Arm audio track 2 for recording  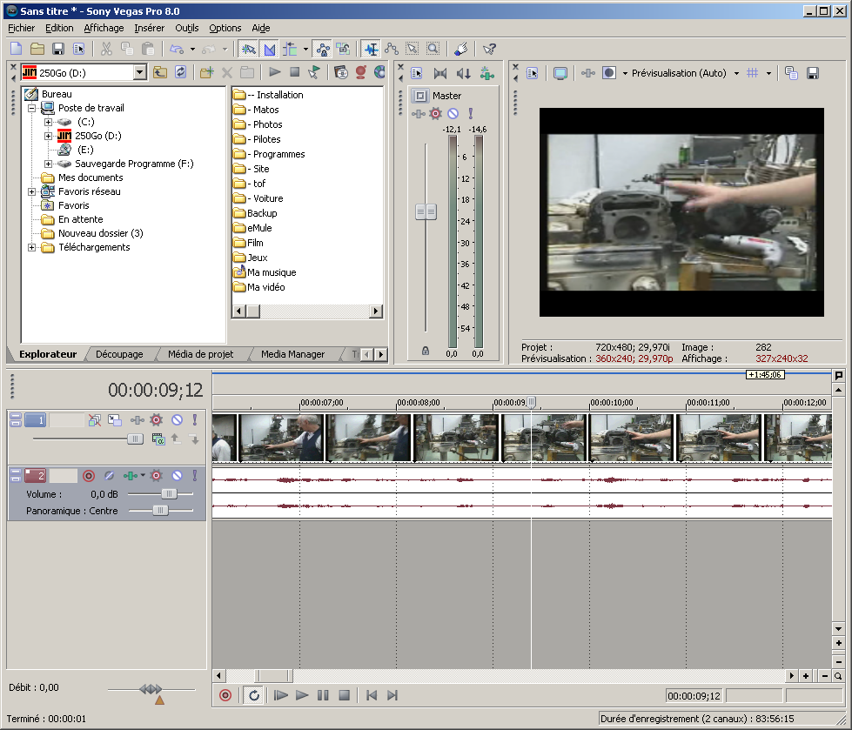[89, 476]
